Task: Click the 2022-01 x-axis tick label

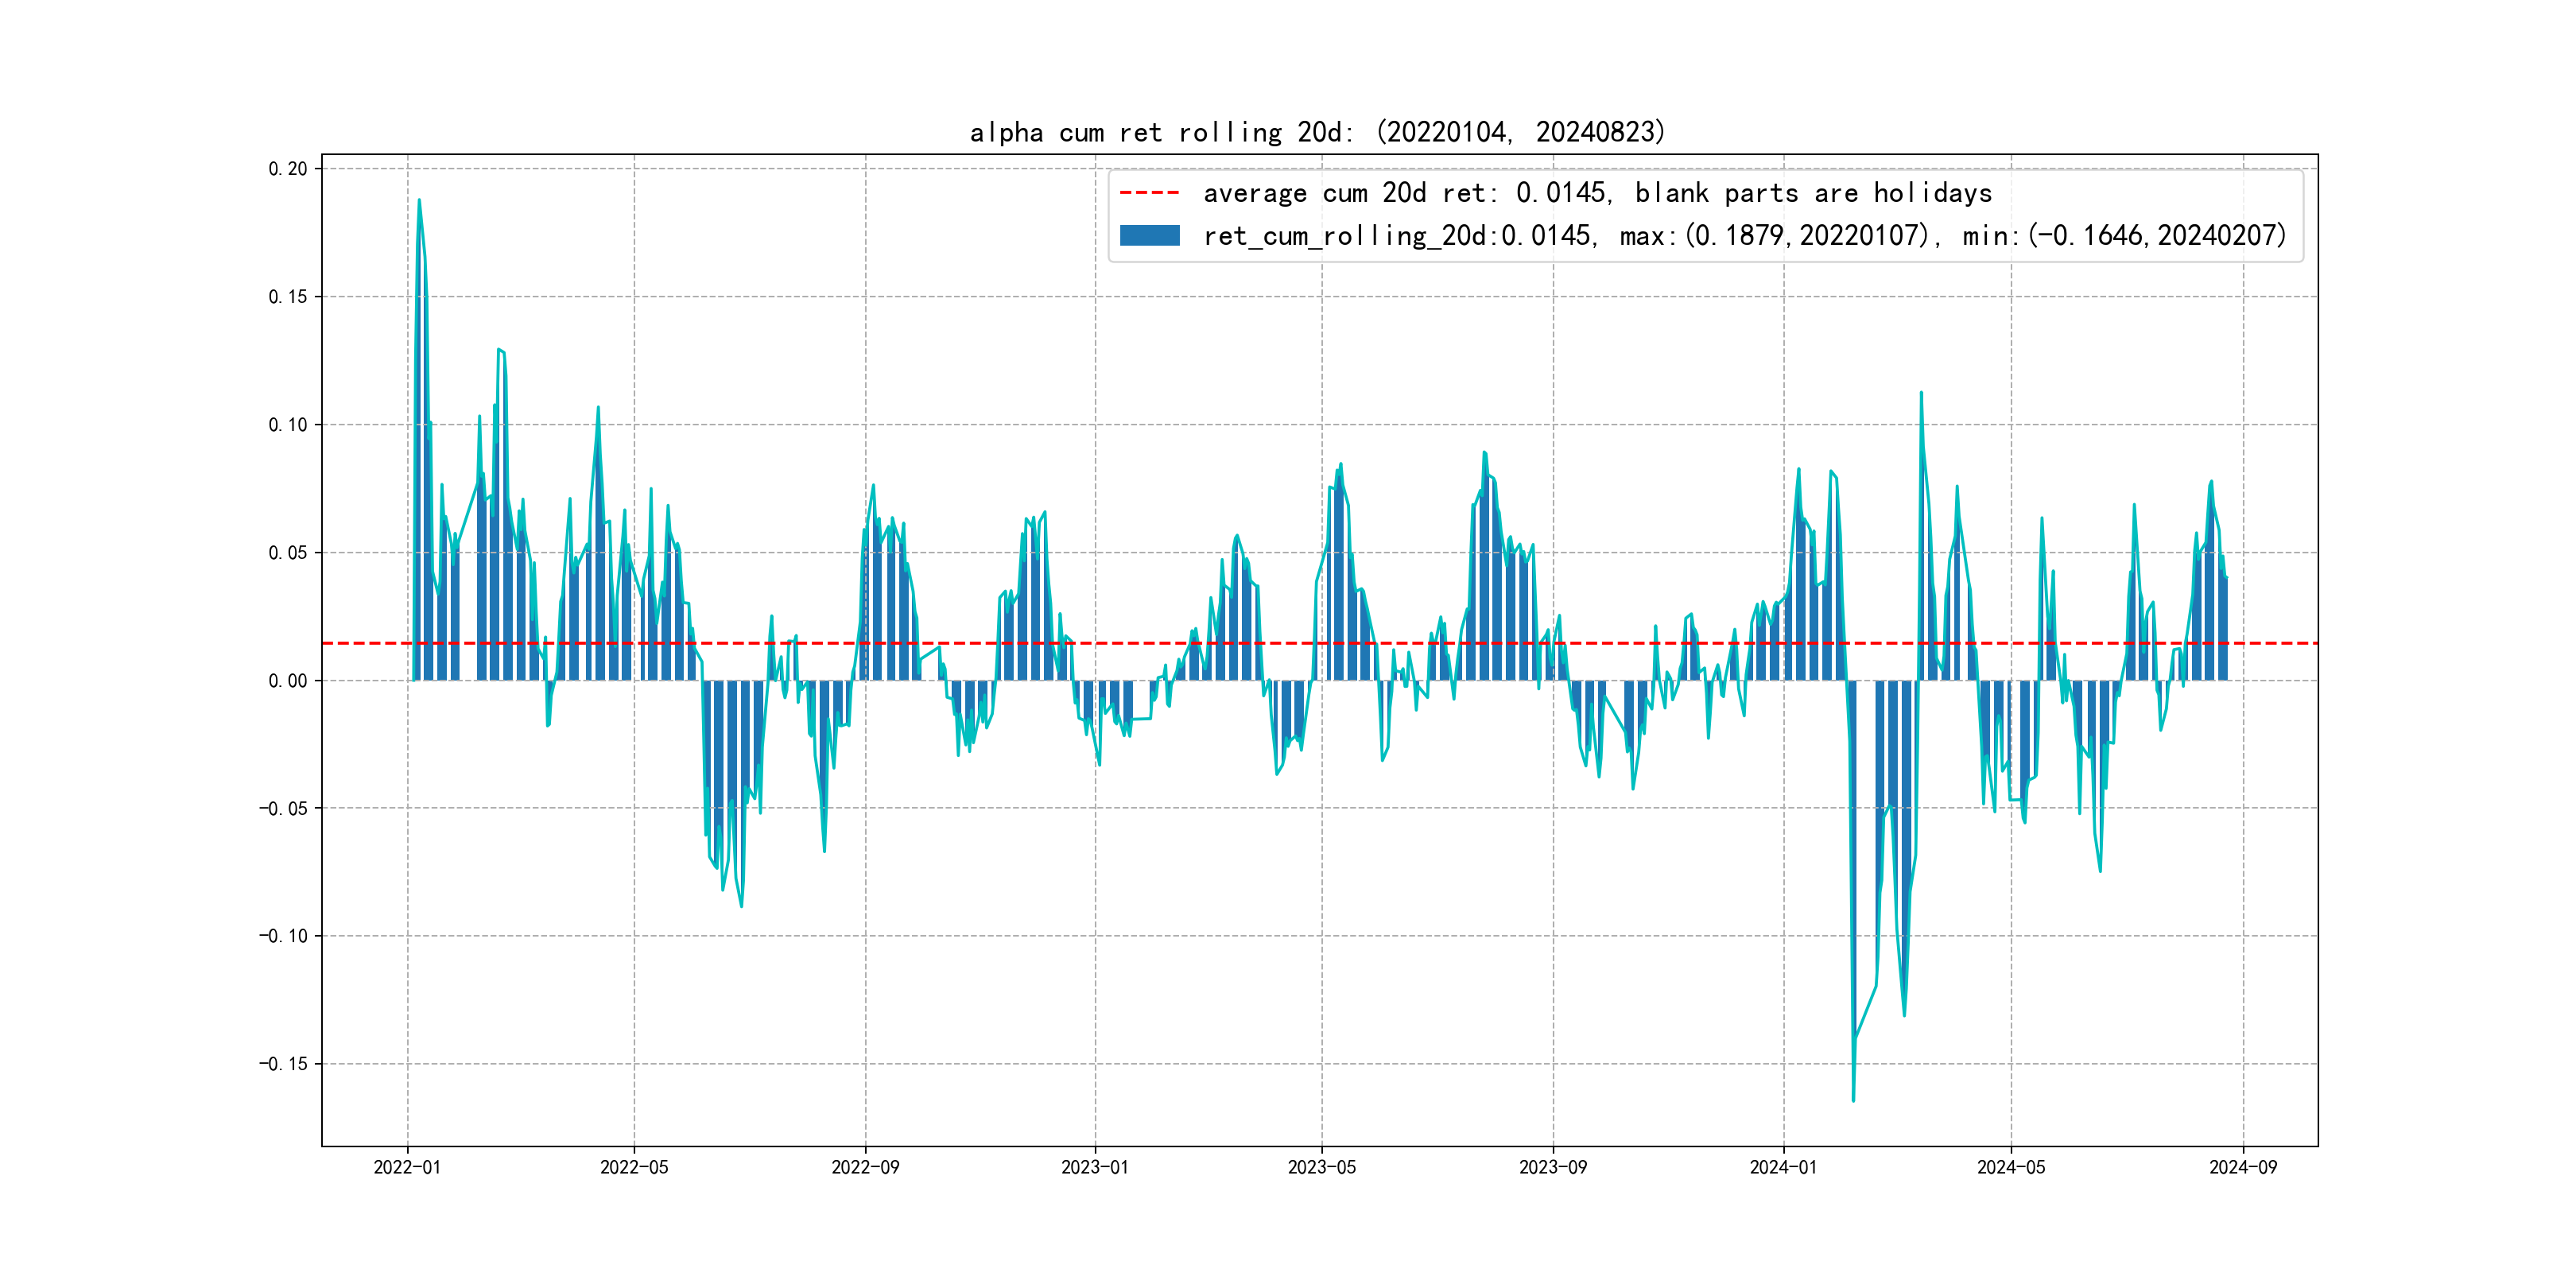Action: pyautogui.click(x=407, y=1167)
